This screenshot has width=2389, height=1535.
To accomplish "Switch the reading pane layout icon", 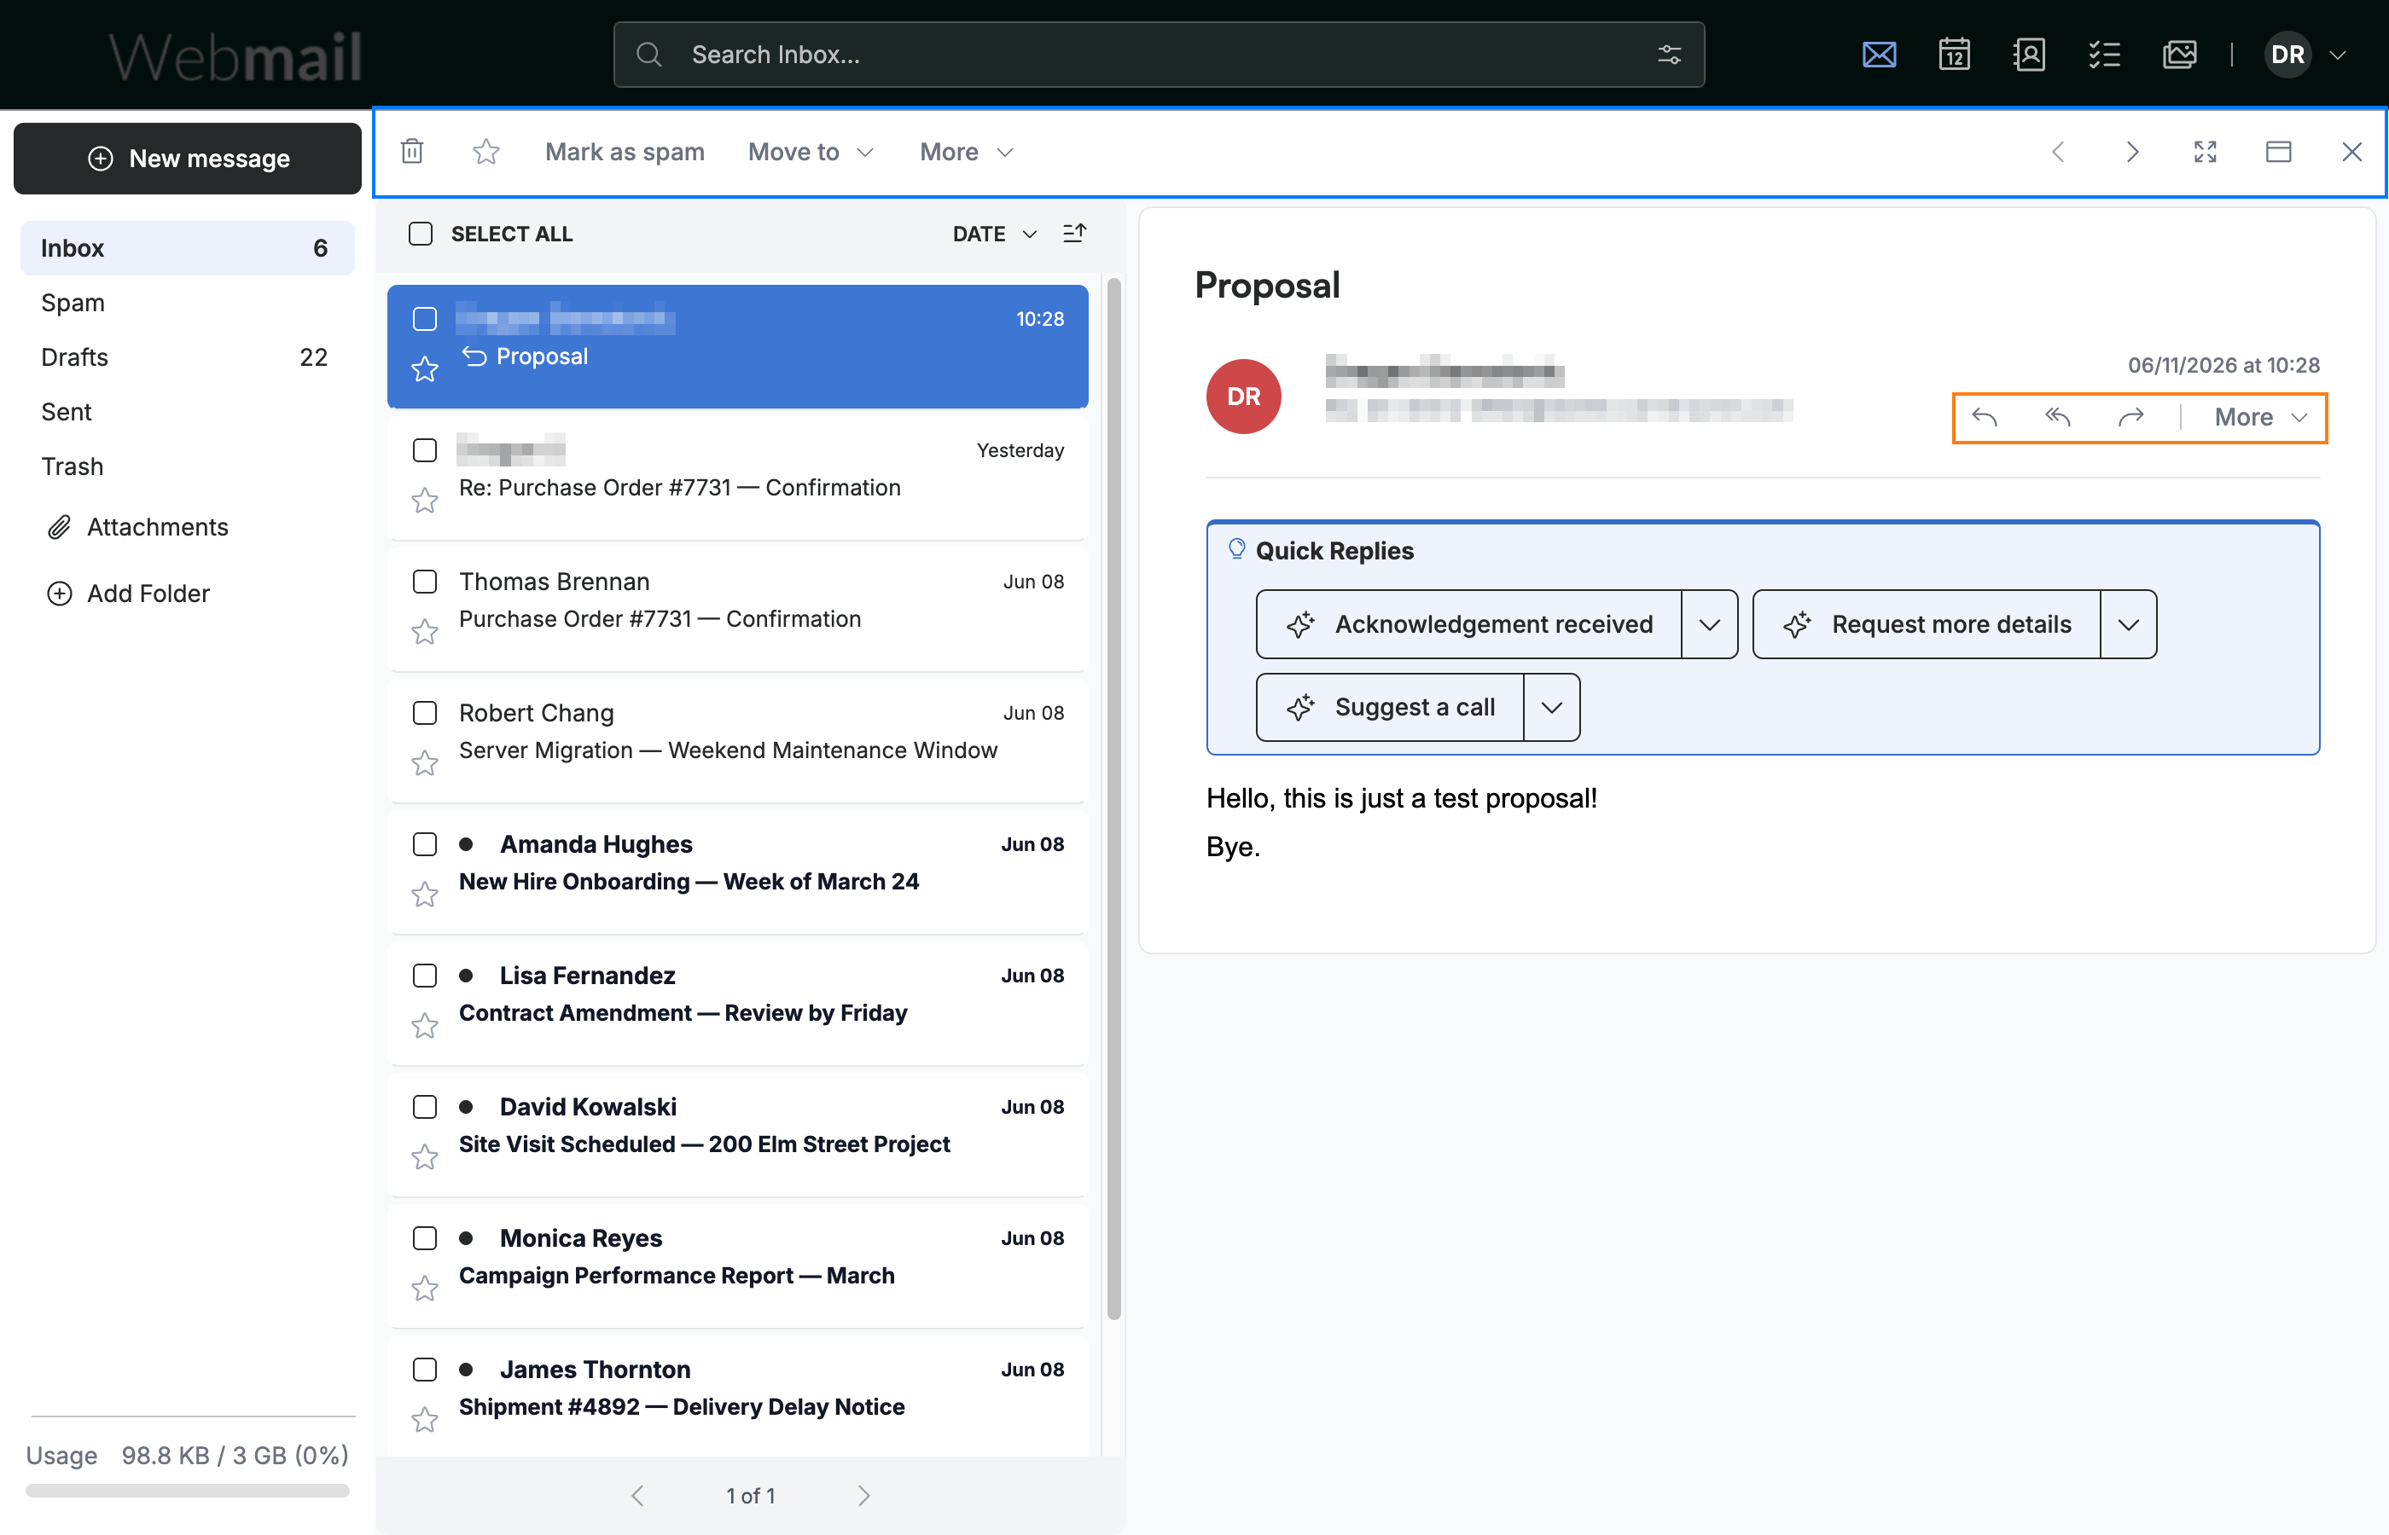I will coord(2278,152).
